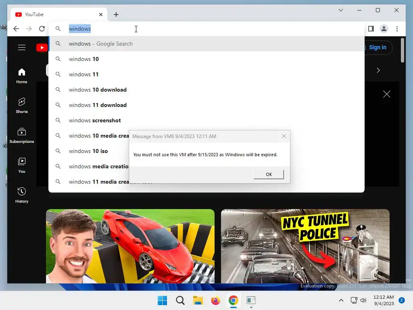The width and height of the screenshot is (413, 310).
Task: Select 'windows screenshot' suggestion
Action: coord(206,120)
